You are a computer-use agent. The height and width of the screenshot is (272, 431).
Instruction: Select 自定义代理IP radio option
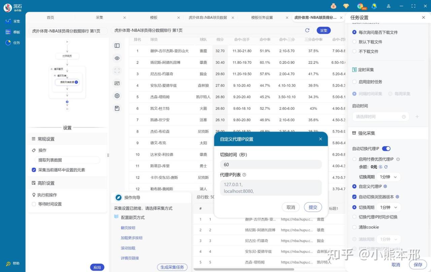tap(354, 186)
